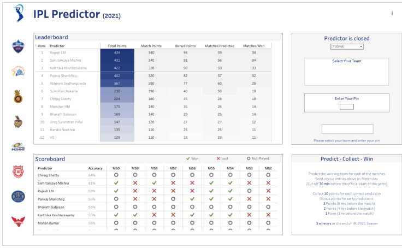Click Chirag Shetty's 64% accuracy value
402x248 pixels.
coord(92,175)
